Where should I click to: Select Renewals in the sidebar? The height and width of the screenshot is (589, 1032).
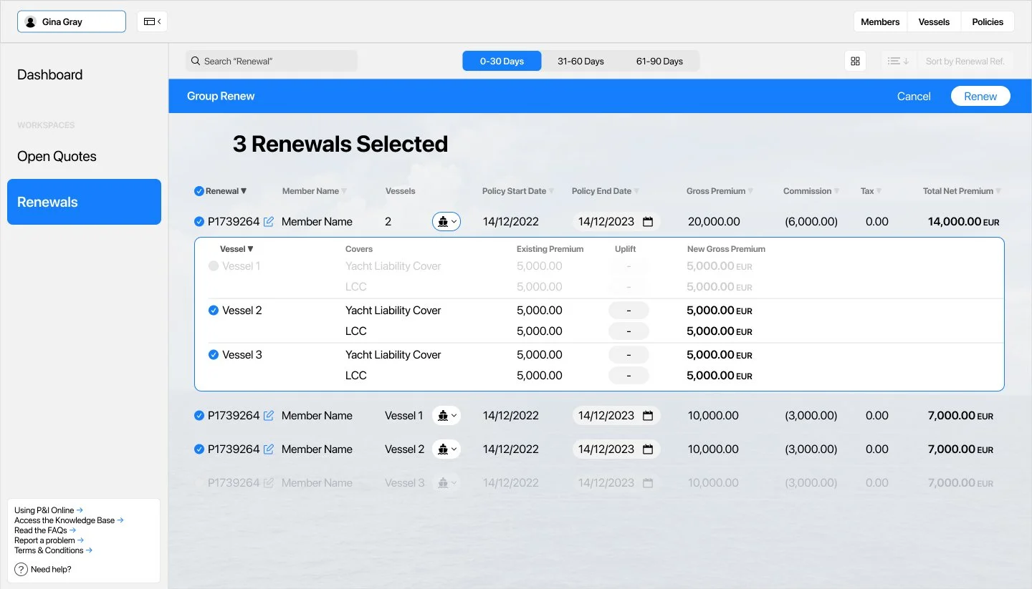point(84,202)
